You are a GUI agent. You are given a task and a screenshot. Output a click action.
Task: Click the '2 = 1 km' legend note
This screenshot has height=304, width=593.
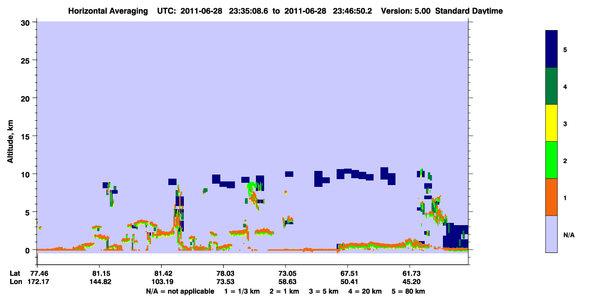click(285, 291)
